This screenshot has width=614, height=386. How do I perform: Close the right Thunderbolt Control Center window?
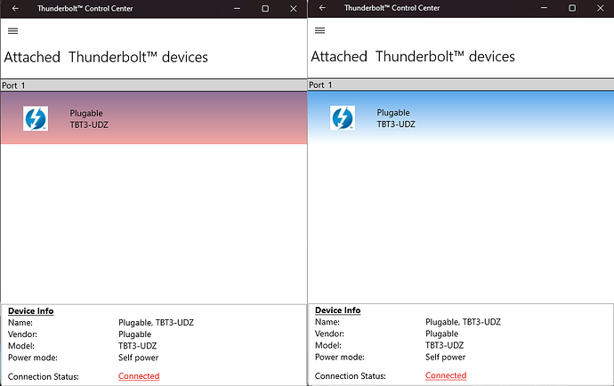pos(601,8)
